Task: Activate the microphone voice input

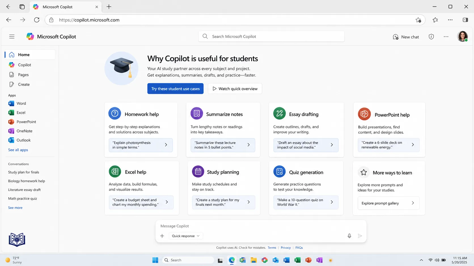Action: point(349,236)
